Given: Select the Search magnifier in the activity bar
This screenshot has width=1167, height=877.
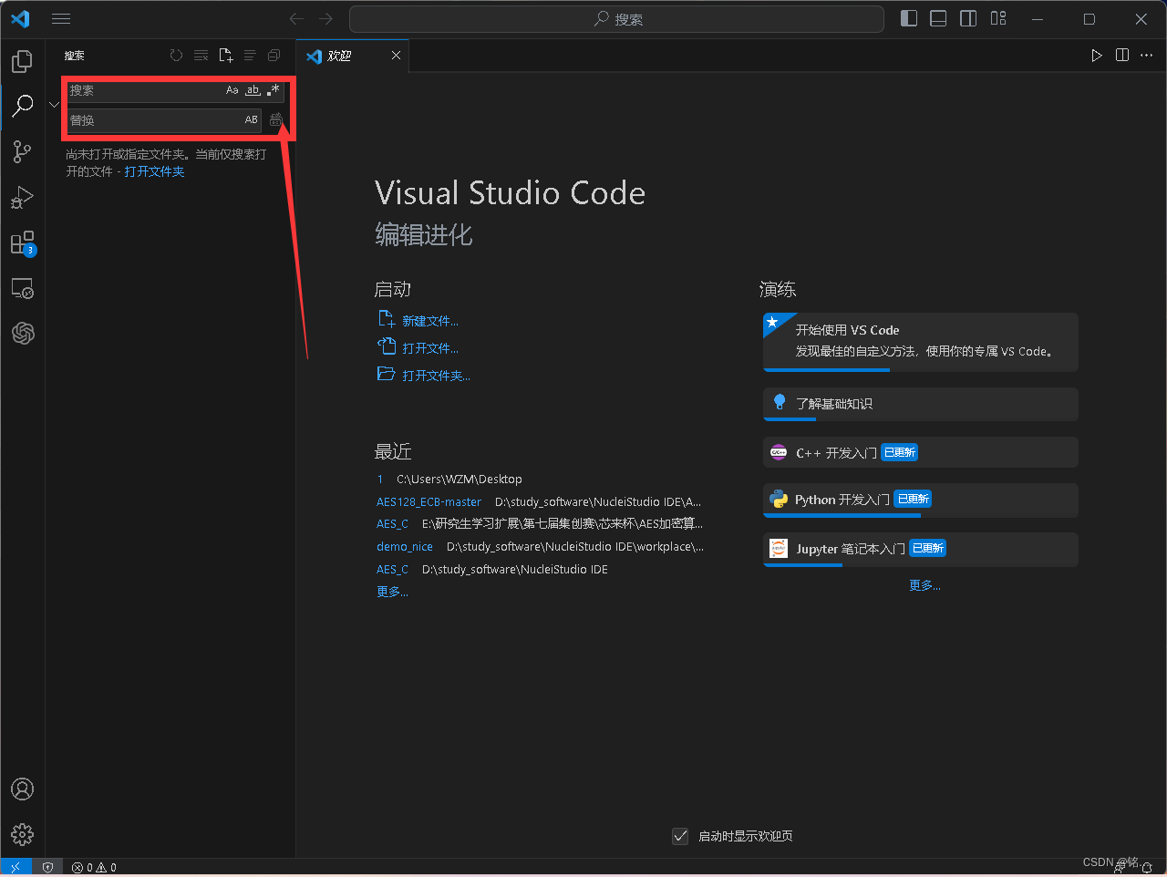Looking at the screenshot, I should (x=23, y=106).
